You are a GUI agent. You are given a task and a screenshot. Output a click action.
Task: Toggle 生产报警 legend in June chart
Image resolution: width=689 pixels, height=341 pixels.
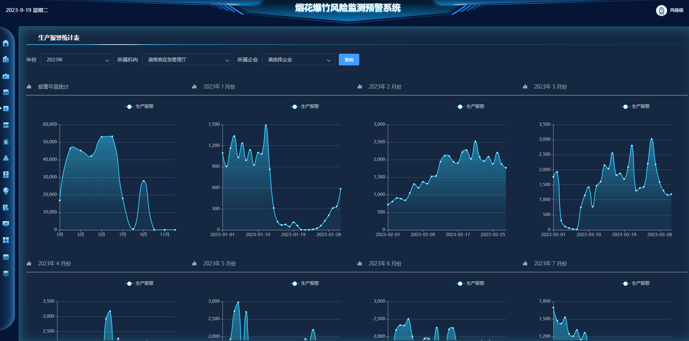pos(470,283)
